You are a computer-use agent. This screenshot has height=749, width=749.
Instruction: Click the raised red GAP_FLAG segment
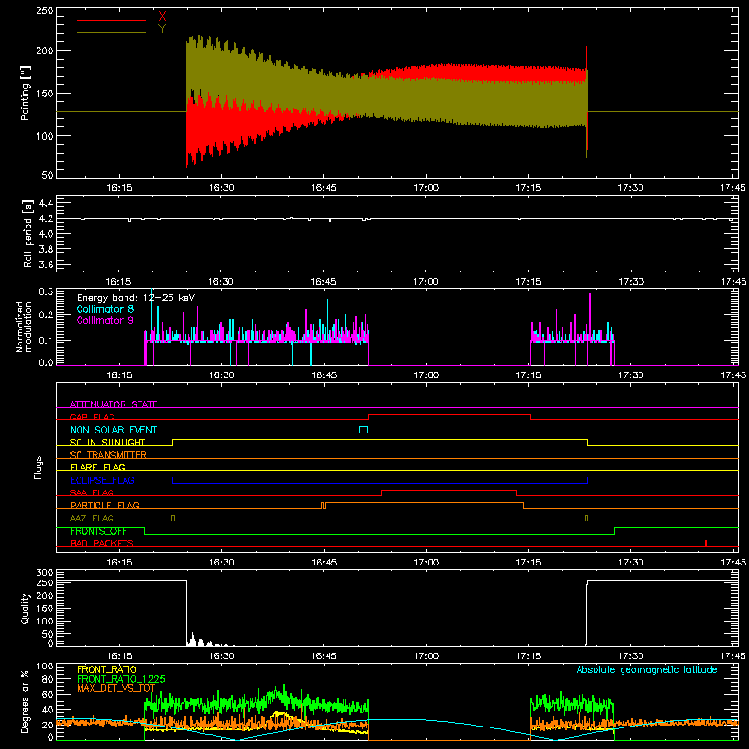tap(449, 414)
